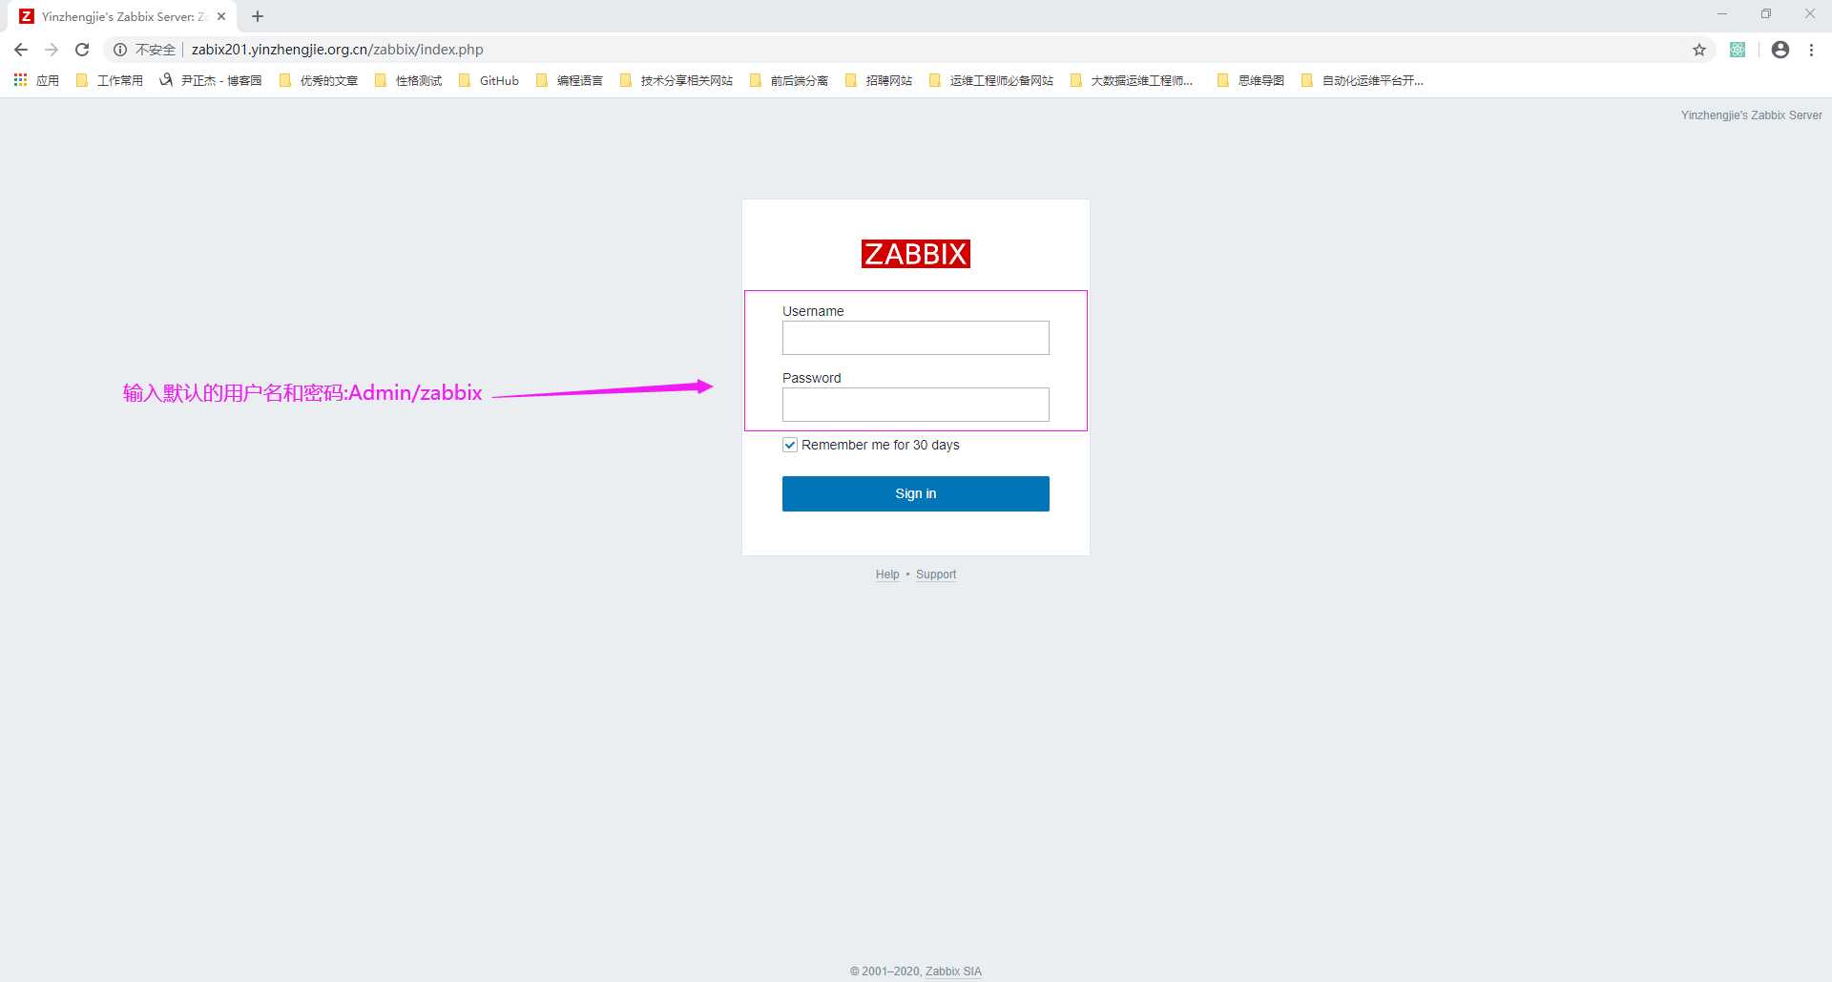
Task: Open the Chrome profile avatar
Action: [1780, 50]
